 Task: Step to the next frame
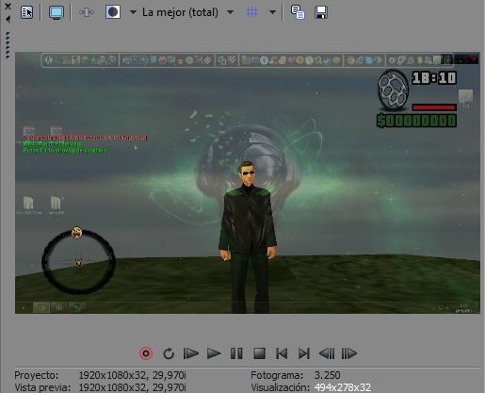point(349,353)
